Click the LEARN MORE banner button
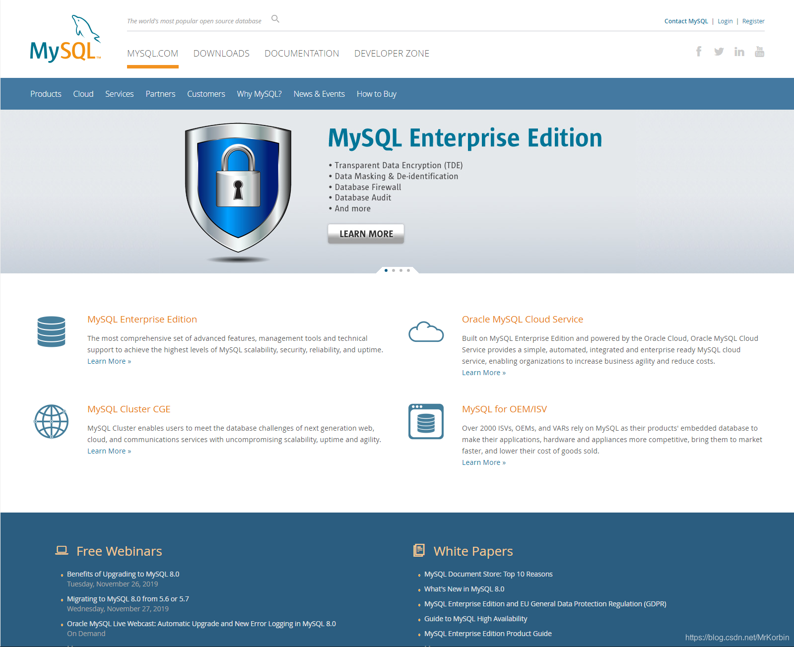This screenshot has height=647, width=794. (x=366, y=234)
